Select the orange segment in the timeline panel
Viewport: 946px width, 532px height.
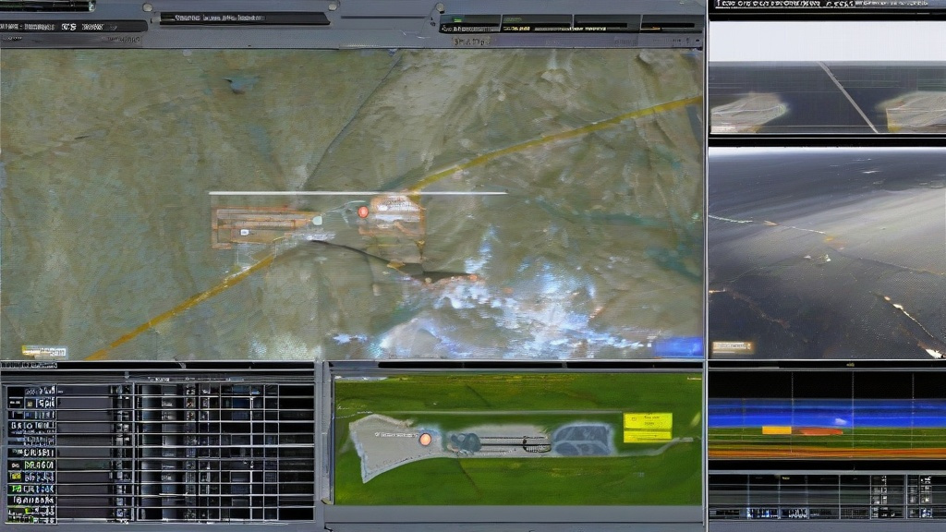pyautogui.click(x=820, y=430)
